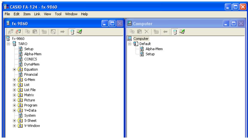Open the Tool menu
This screenshot has height=138, width=248.
[58, 14]
